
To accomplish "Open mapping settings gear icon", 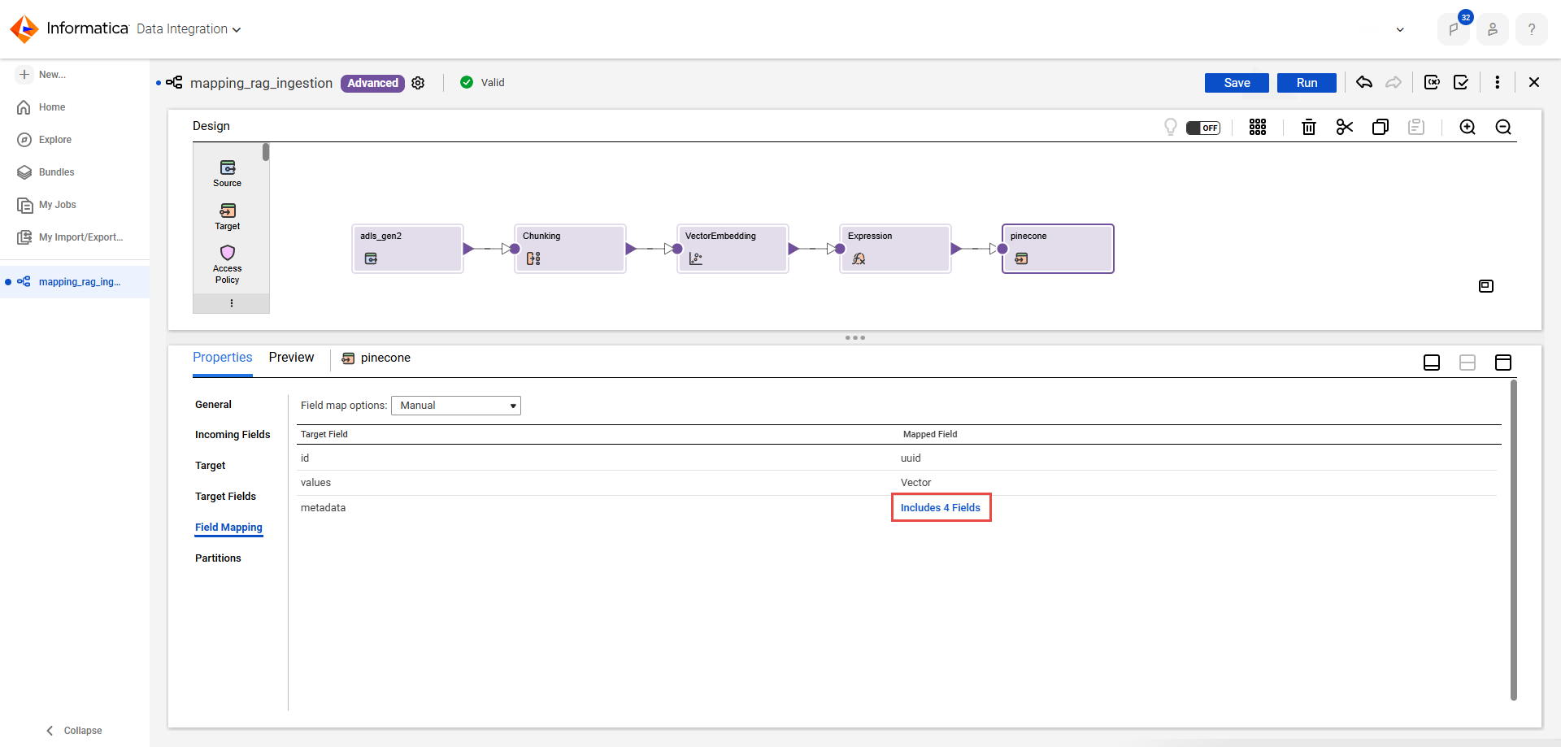I will [x=418, y=83].
